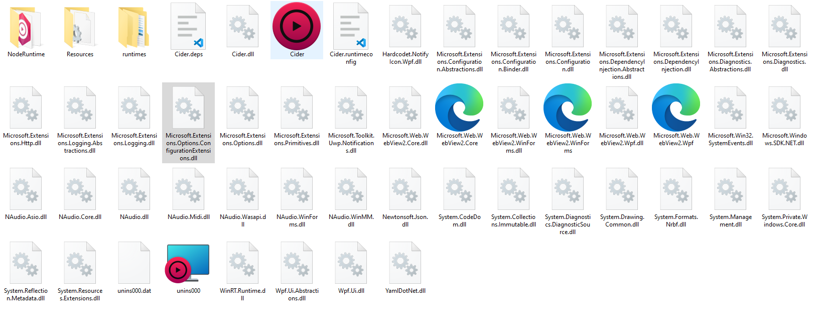Select Microsoft.Extensions.Logging.Abstractions.dll icon

pyautogui.click(x=80, y=107)
